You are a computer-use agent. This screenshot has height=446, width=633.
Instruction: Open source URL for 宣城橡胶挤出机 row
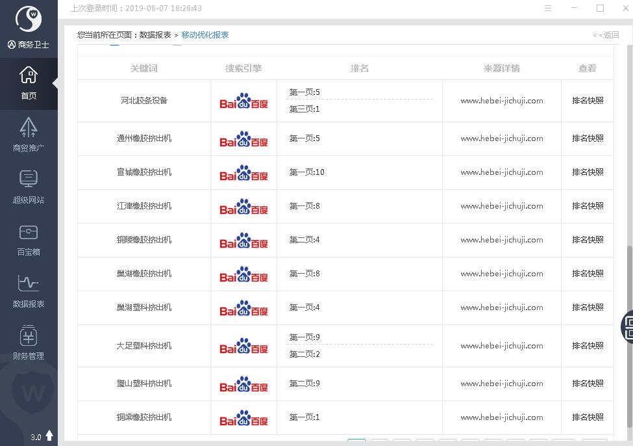(502, 172)
